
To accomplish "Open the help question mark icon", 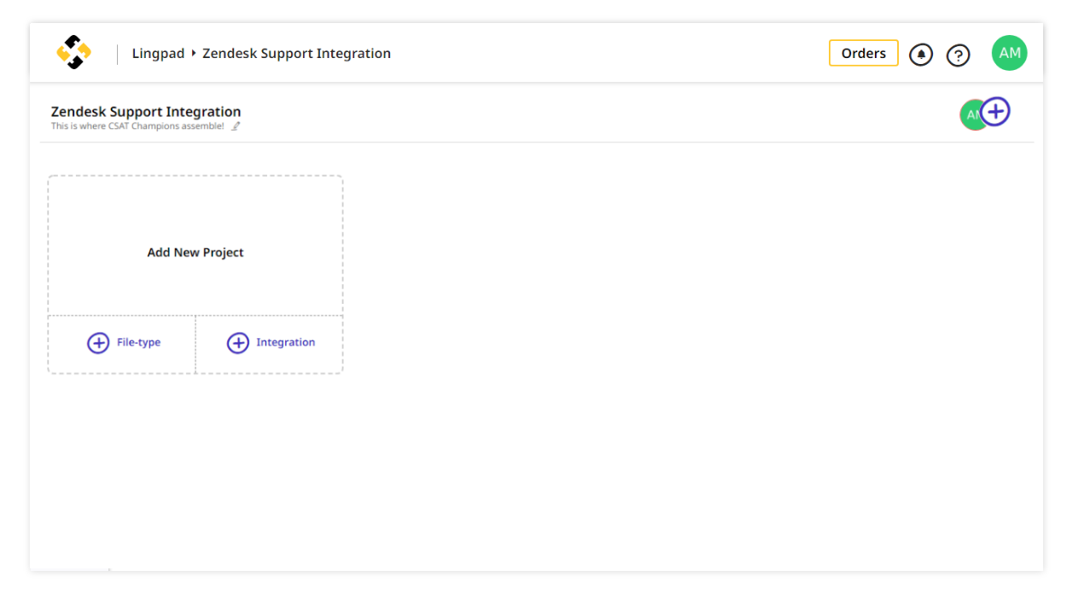I will pos(959,55).
